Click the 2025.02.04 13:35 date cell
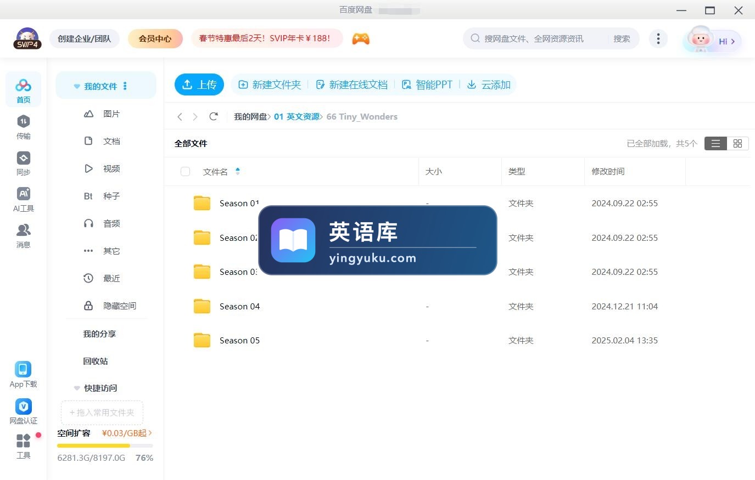755x480 pixels. [x=624, y=340]
